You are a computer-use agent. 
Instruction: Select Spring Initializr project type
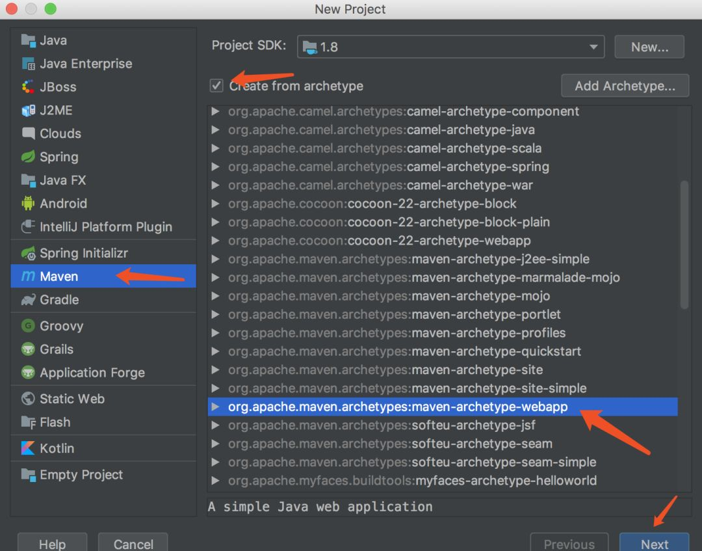[x=103, y=253]
